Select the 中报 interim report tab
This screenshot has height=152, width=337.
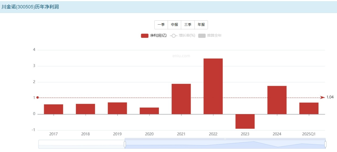[x=174, y=25]
